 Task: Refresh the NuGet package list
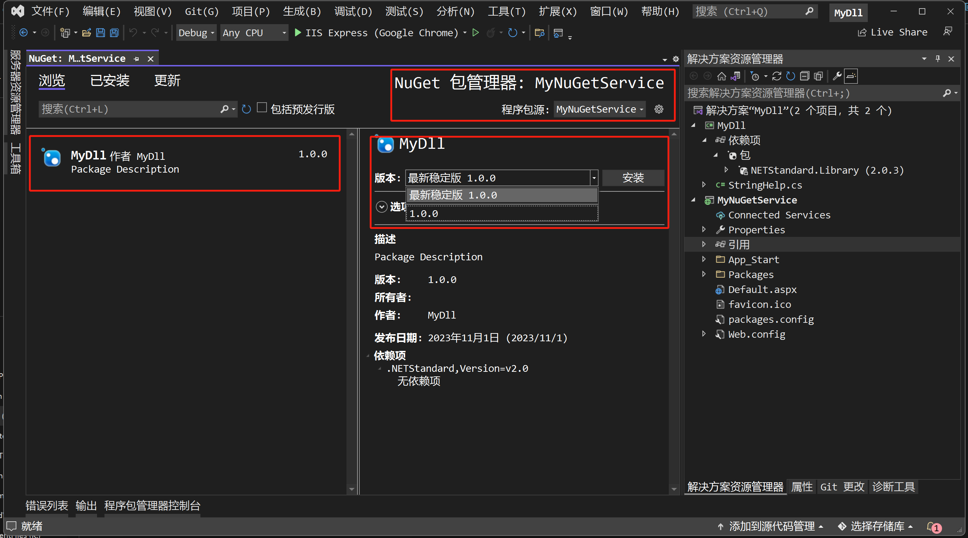246,109
